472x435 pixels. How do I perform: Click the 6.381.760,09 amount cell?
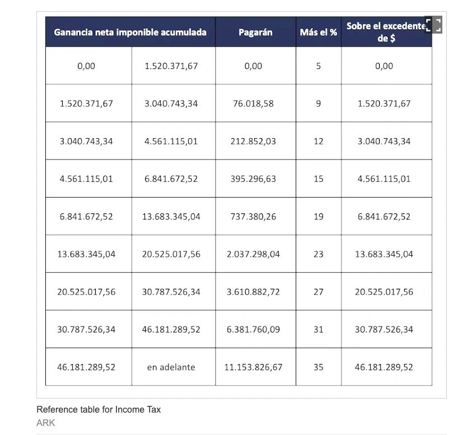click(253, 330)
